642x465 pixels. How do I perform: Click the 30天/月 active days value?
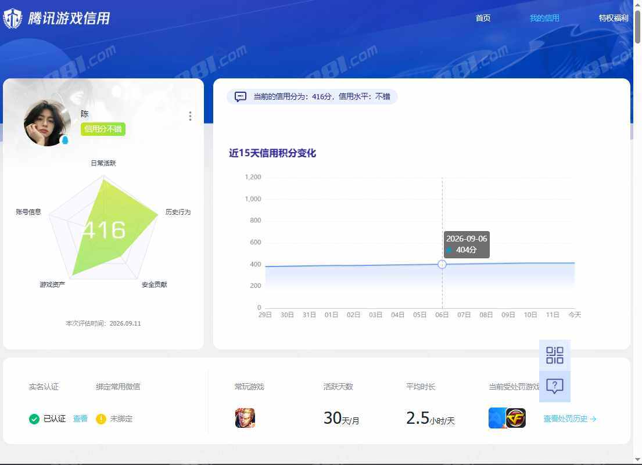point(341,419)
